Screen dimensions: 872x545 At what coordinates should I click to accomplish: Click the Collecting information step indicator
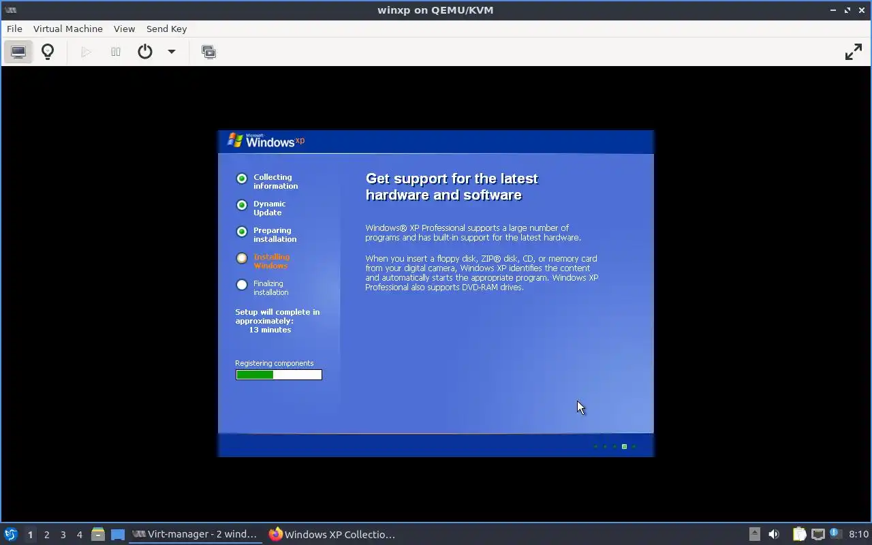coord(241,178)
